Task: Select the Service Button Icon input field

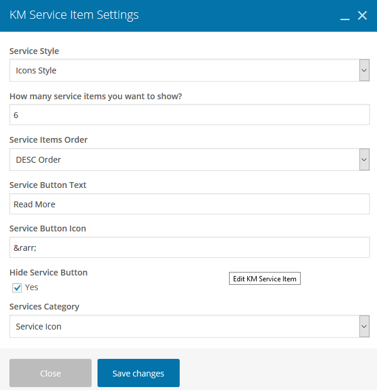Action: [x=189, y=248]
